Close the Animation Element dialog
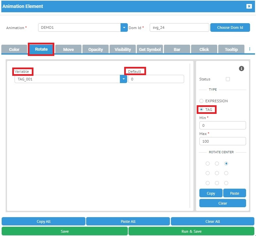This screenshot has width=256, height=236. point(249,6)
